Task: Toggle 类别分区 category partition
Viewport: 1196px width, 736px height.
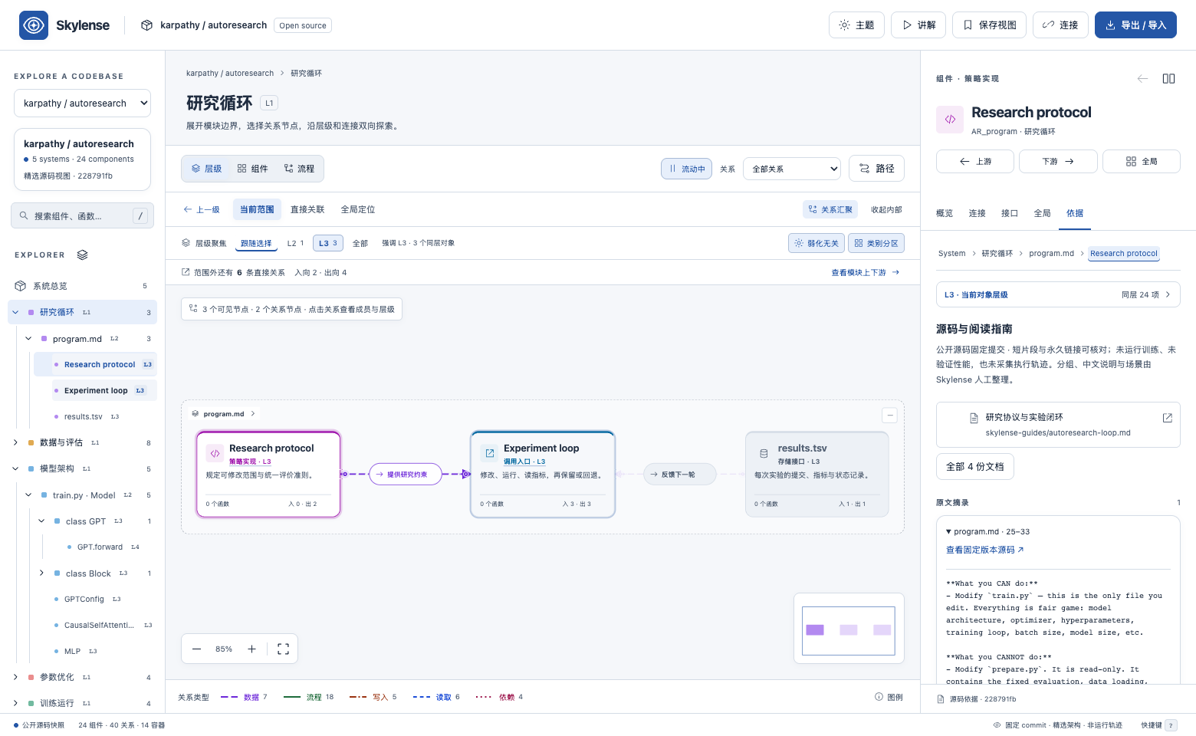Action: point(876,243)
